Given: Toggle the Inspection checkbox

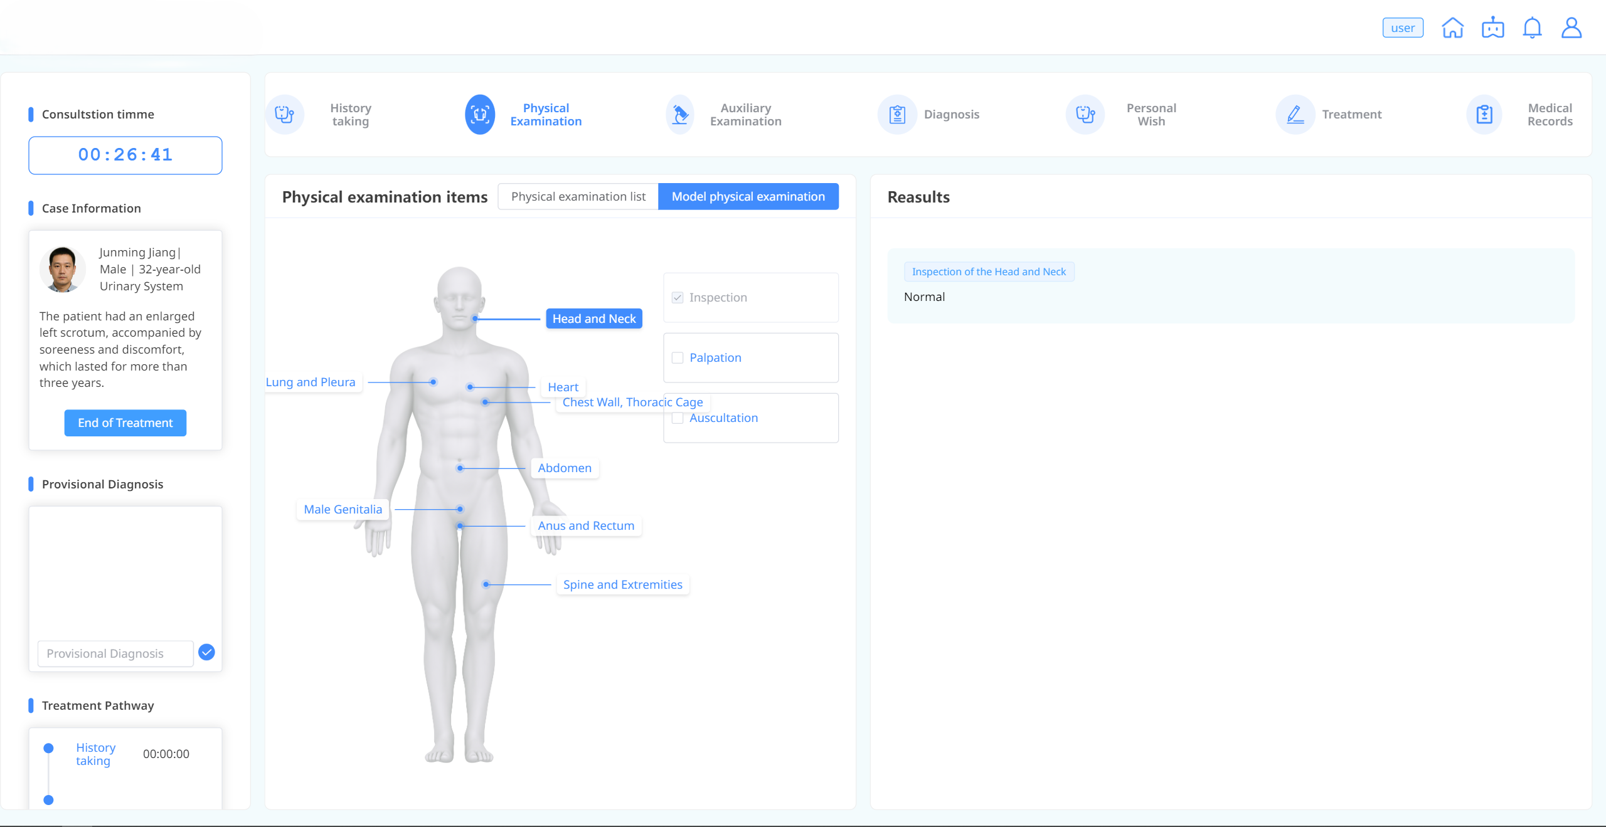Looking at the screenshot, I should tap(678, 298).
